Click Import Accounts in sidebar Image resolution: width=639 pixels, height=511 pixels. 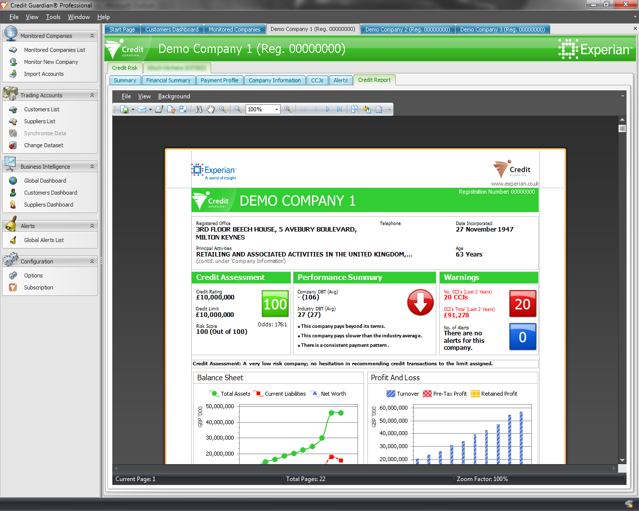(x=44, y=74)
